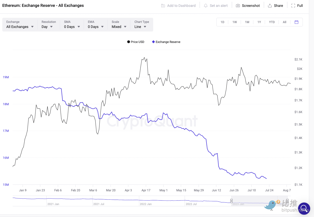Open the SMA 0 Days dropdown
The width and height of the screenshot is (314, 217).
(72, 27)
